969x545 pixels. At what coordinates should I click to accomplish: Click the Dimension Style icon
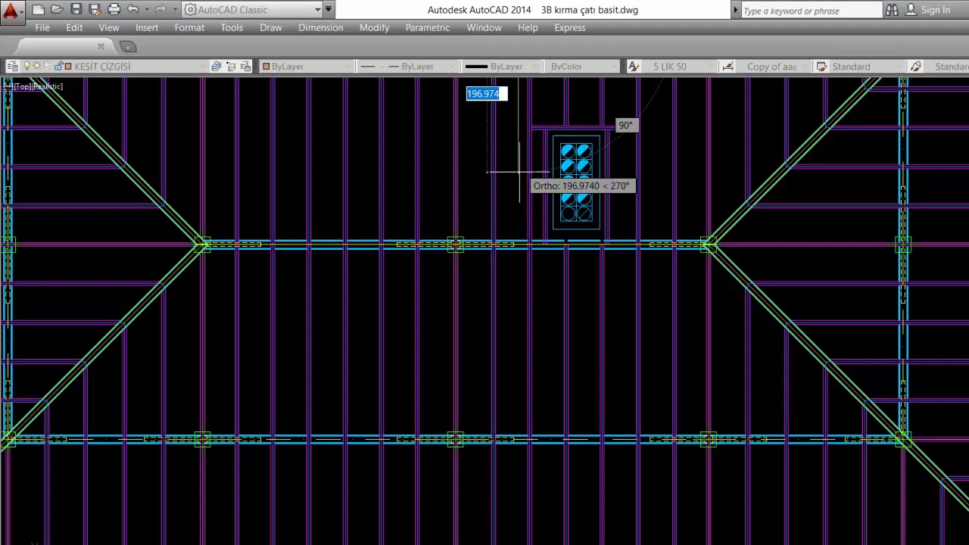(x=728, y=67)
